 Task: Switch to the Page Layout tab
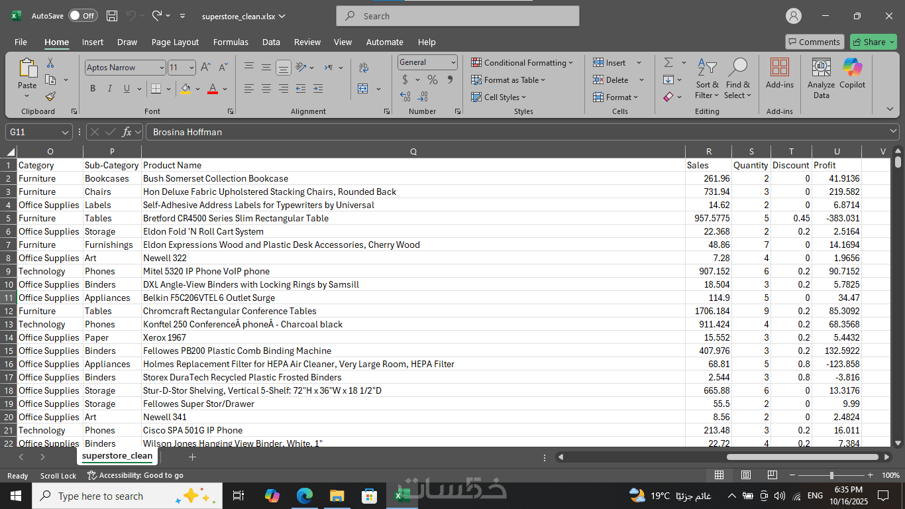(x=175, y=42)
